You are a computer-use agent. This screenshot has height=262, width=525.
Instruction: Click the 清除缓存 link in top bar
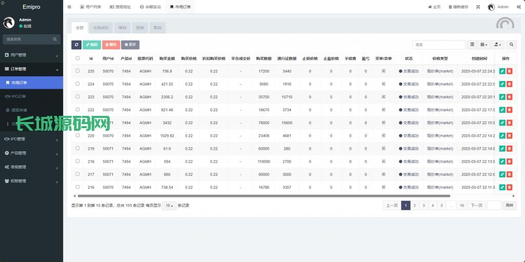point(458,7)
